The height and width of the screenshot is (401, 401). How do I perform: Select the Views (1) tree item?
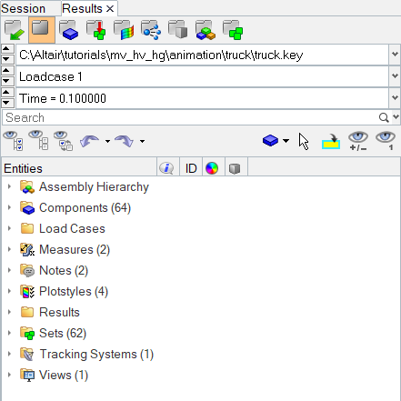point(64,375)
